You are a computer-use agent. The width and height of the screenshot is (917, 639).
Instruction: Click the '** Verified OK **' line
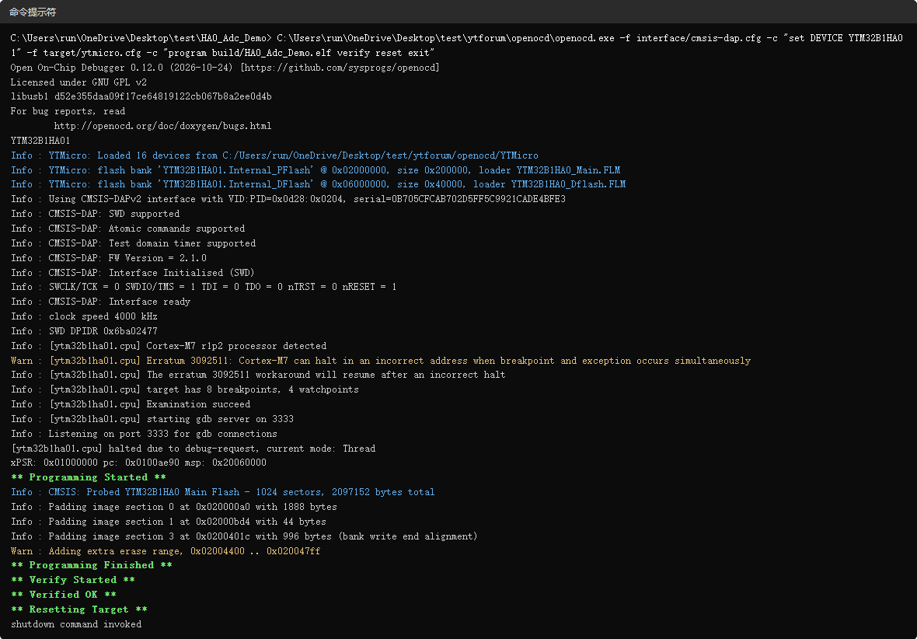coord(64,595)
